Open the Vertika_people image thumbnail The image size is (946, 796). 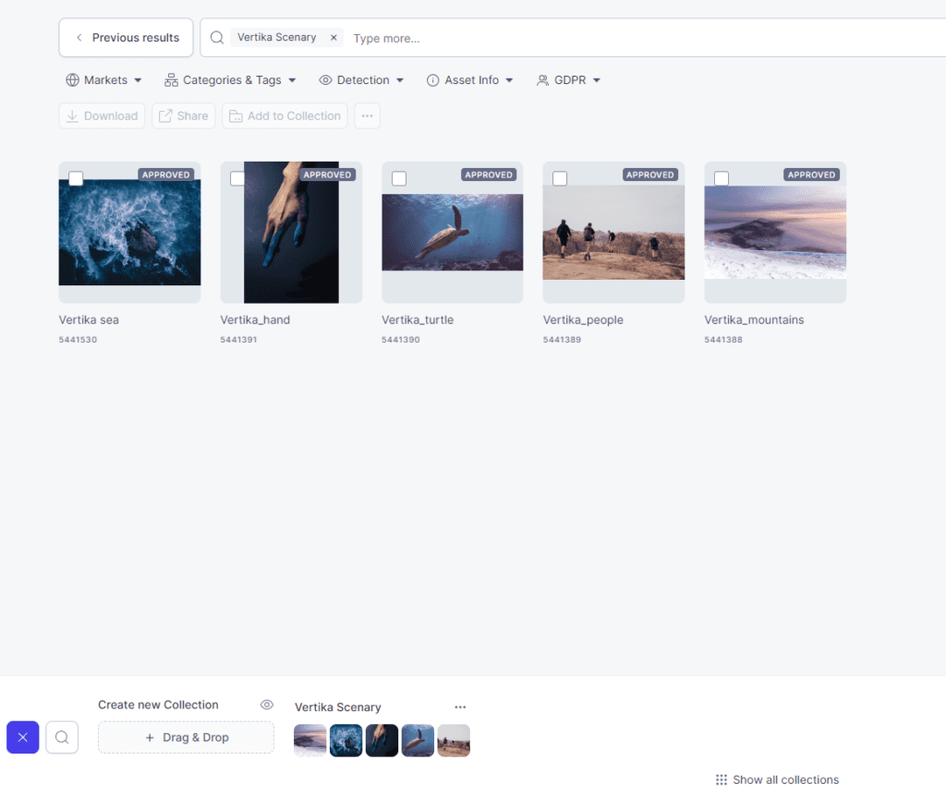(613, 233)
